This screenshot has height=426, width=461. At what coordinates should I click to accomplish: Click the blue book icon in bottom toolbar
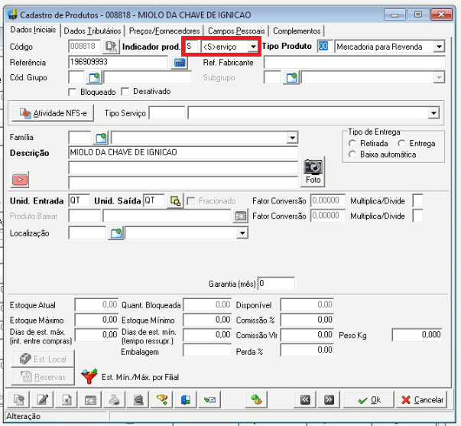click(x=186, y=399)
